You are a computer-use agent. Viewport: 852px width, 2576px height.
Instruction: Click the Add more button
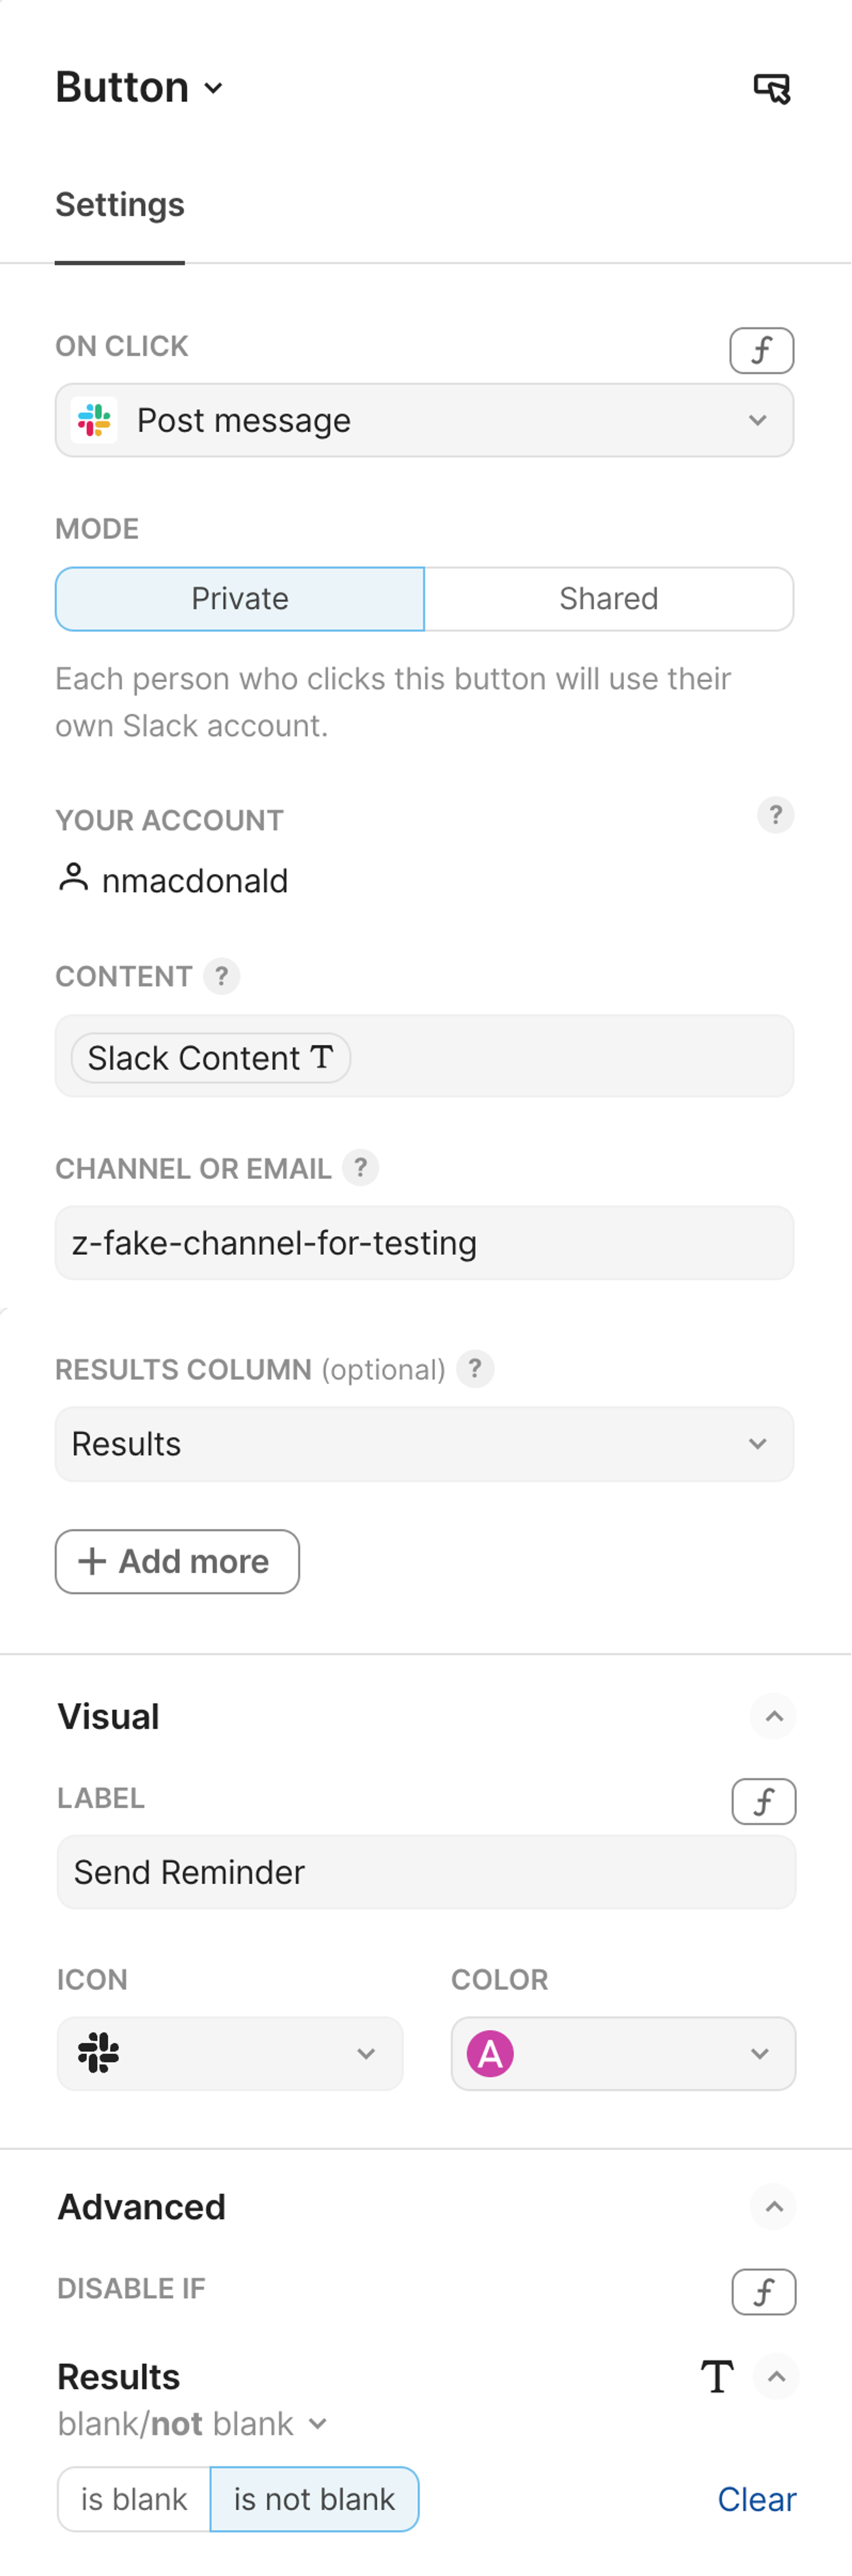pyautogui.click(x=177, y=1561)
